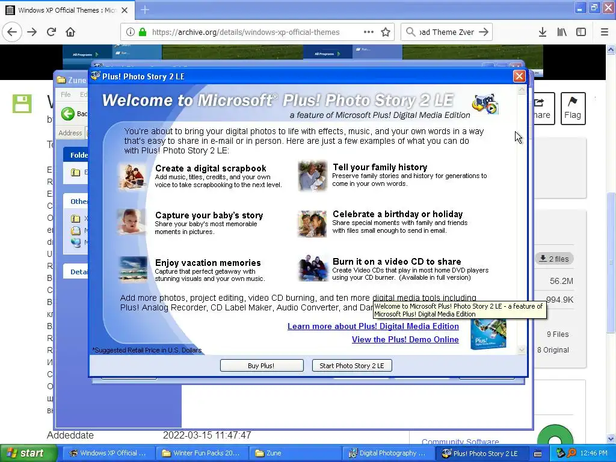Viewport: 616px width, 462px height.
Task: Bookmark this page with star icon
Action: click(386, 32)
